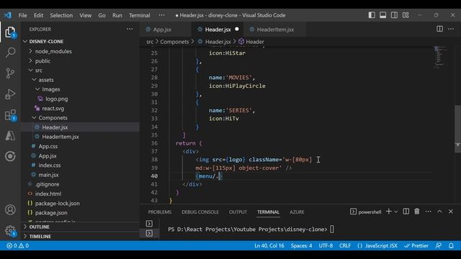Open the Extensions view

[x=10, y=115]
